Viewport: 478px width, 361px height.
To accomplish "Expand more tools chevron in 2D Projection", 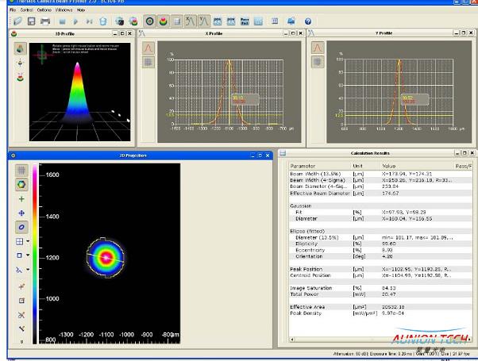I will point(21,341).
